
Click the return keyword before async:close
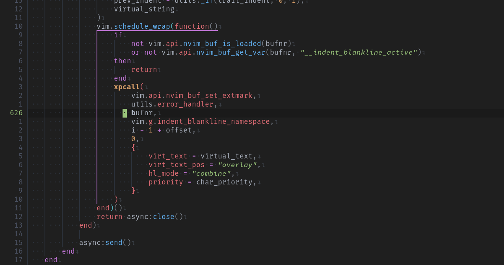pyautogui.click(x=109, y=216)
